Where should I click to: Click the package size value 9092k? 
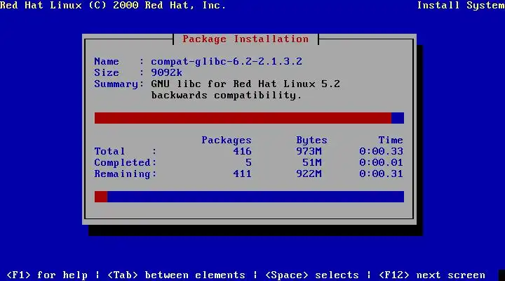click(166, 72)
